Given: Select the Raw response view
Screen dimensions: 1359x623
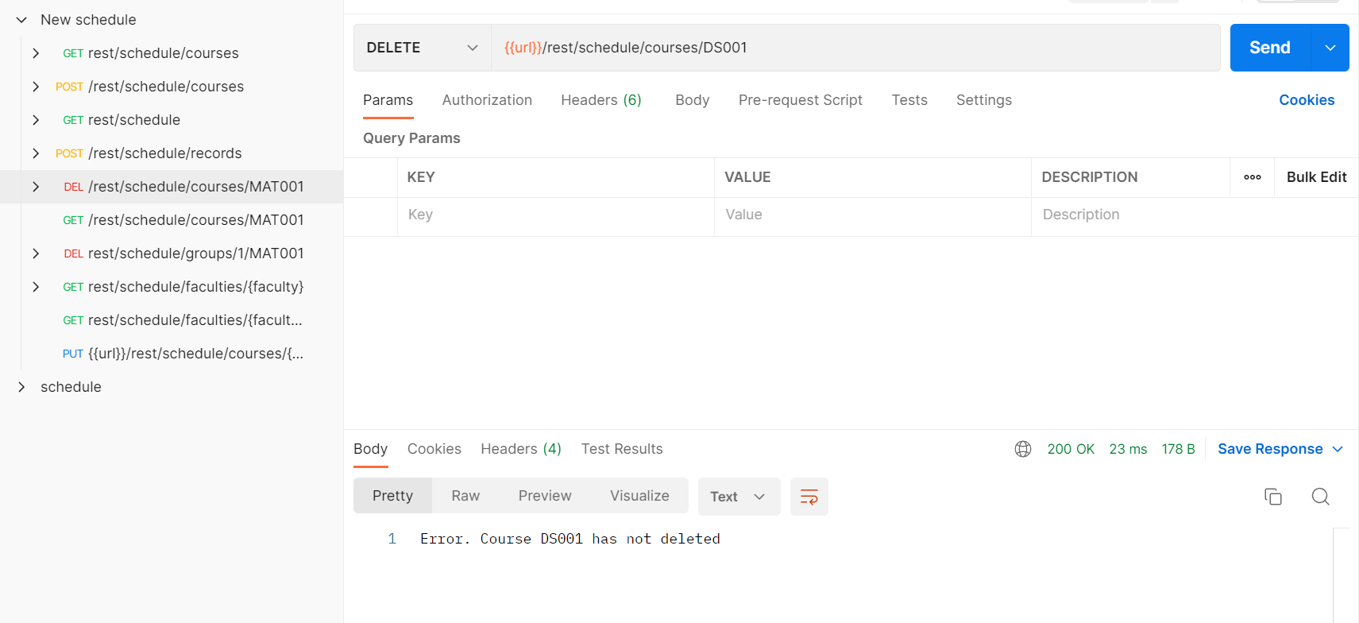Looking at the screenshot, I should pyautogui.click(x=465, y=496).
